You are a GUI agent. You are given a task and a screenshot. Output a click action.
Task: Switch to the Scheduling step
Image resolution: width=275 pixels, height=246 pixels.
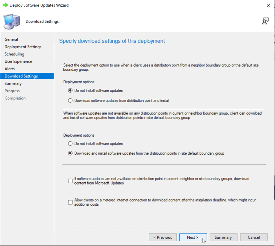pyautogui.click(x=14, y=54)
